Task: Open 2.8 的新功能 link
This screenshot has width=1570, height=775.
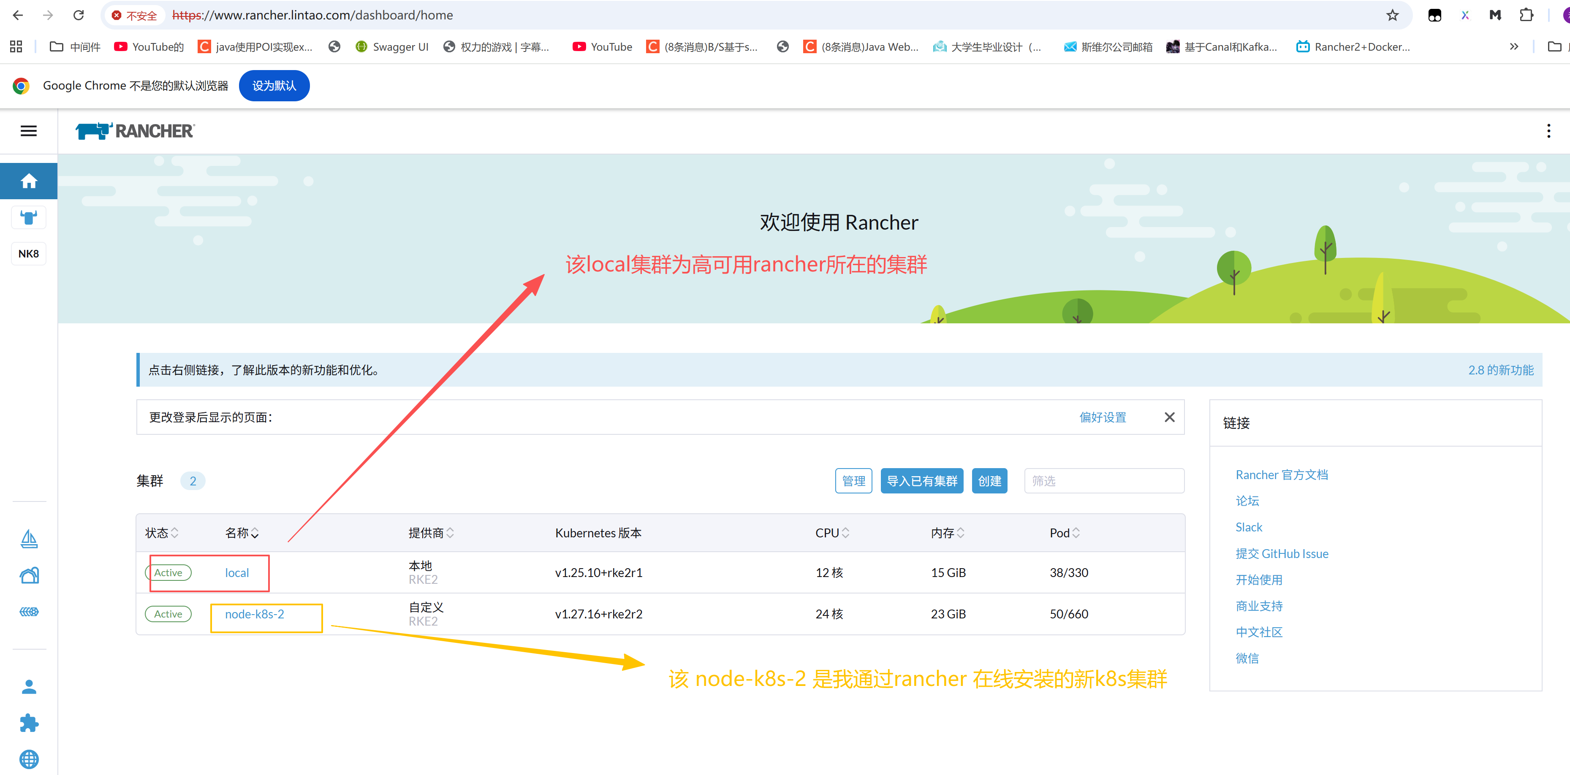Action: [1500, 371]
